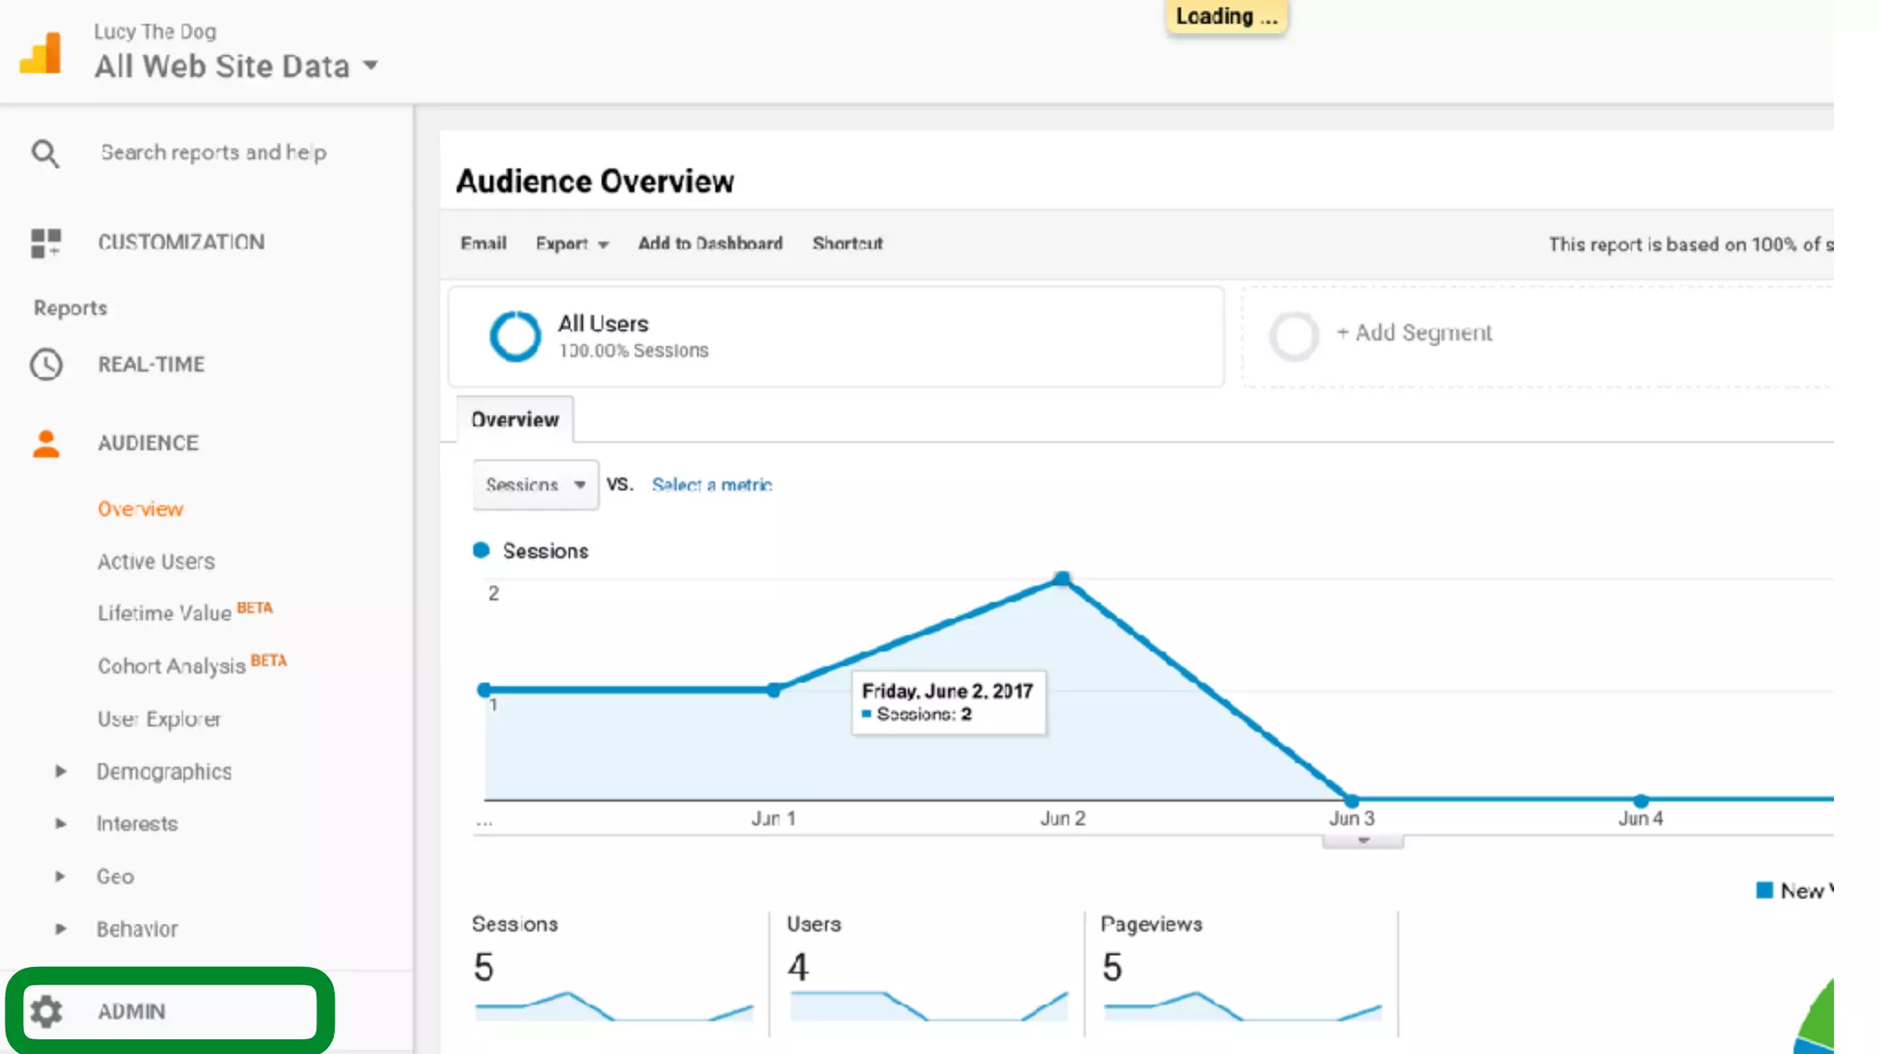The height and width of the screenshot is (1054, 1878).
Task: Expand the Interests section
Action: click(x=61, y=824)
